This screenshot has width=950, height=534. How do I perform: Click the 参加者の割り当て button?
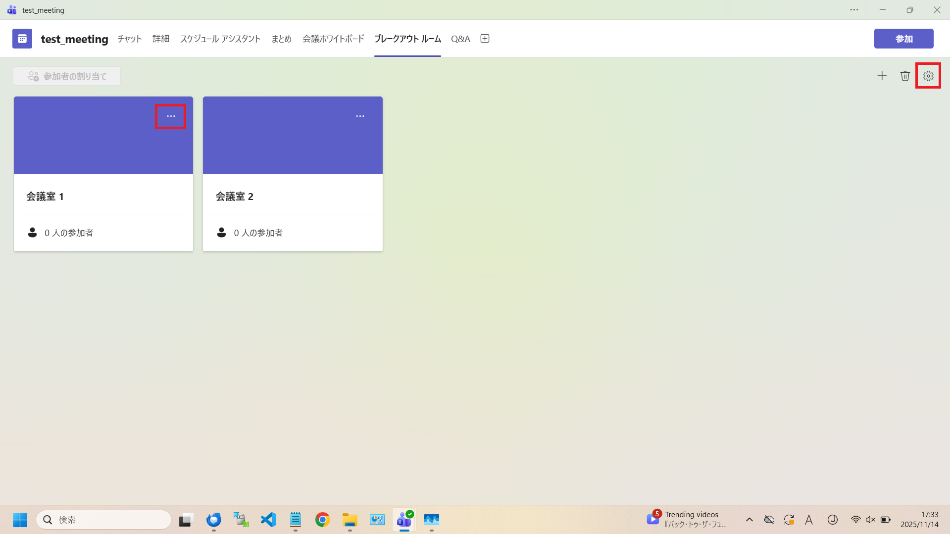[x=67, y=76]
